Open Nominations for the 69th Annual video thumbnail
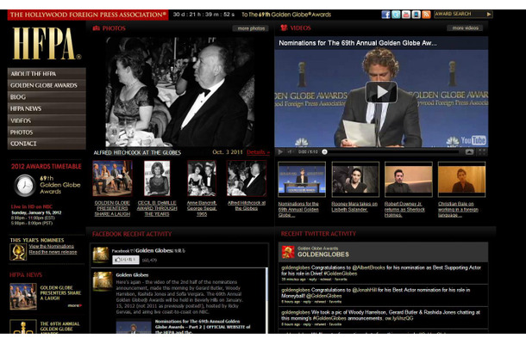The height and width of the screenshot is (344, 526). 302,180
